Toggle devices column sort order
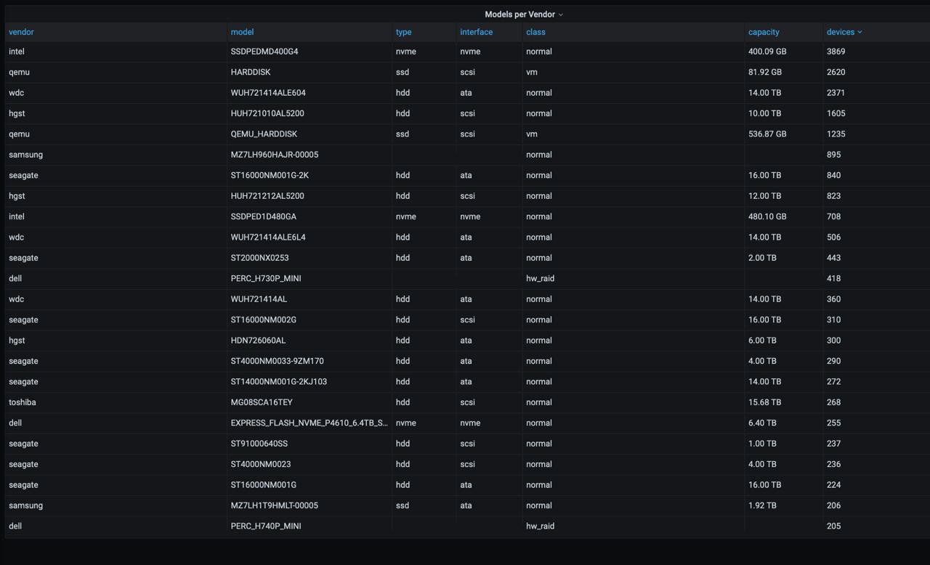Screen dimensions: 930x565 pyautogui.click(x=844, y=32)
